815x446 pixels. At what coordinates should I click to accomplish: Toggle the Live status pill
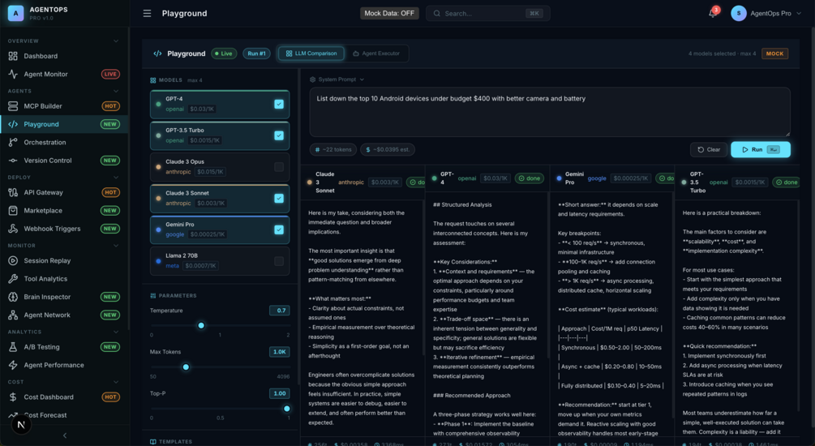tap(224, 54)
